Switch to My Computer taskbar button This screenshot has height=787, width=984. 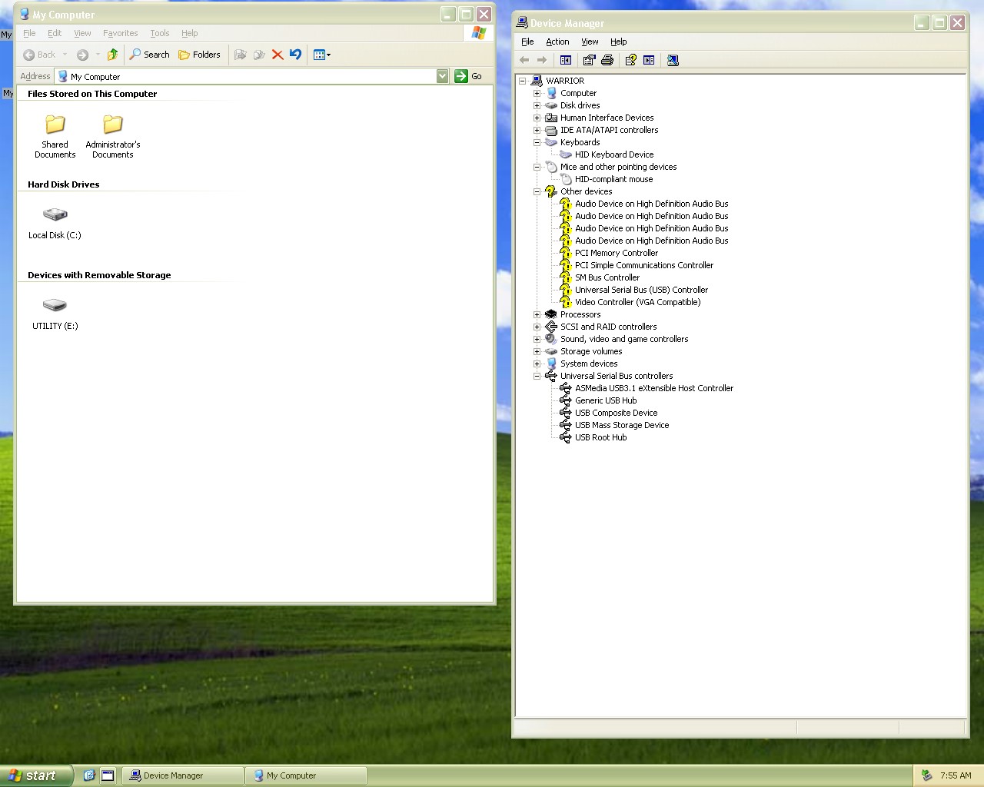[307, 775]
